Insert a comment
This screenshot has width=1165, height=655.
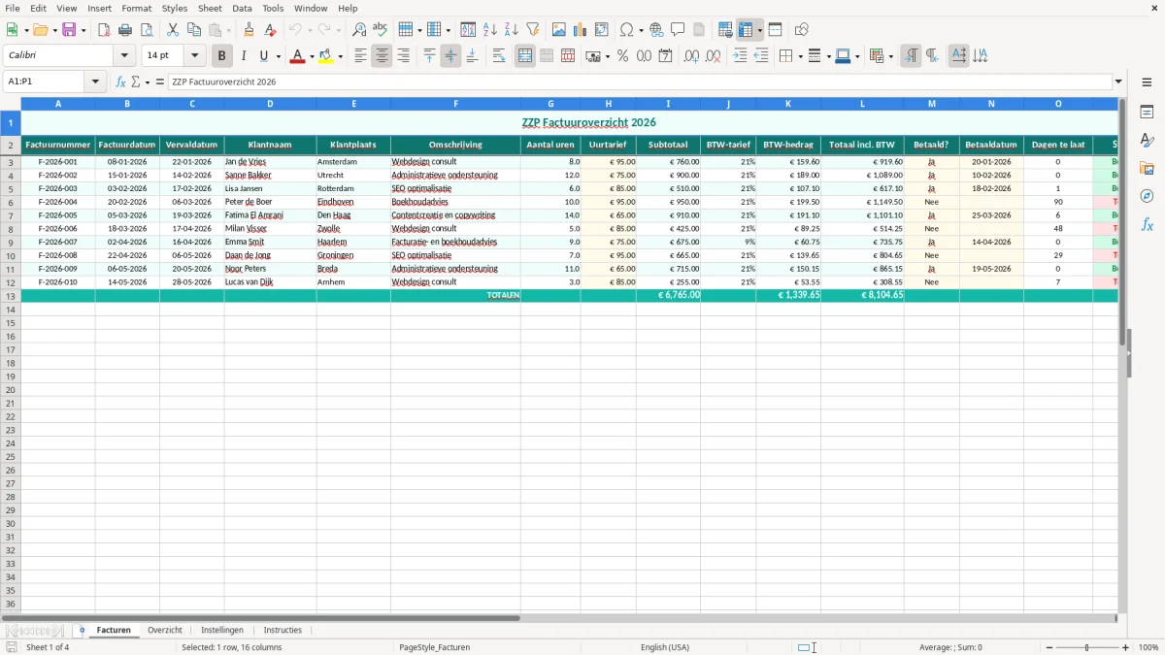pyautogui.click(x=678, y=30)
